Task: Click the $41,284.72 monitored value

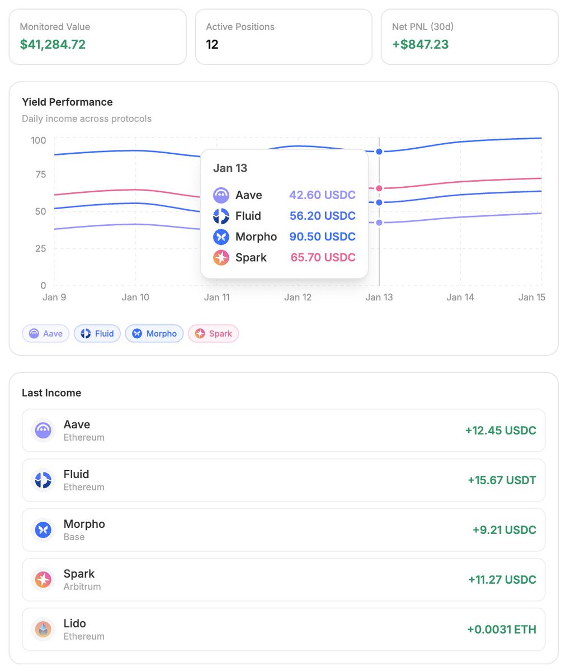Action: (x=53, y=45)
